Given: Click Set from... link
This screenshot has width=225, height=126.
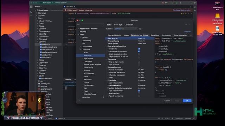Looking at the screenshot, I should pyautogui.click(x=188, y=31).
